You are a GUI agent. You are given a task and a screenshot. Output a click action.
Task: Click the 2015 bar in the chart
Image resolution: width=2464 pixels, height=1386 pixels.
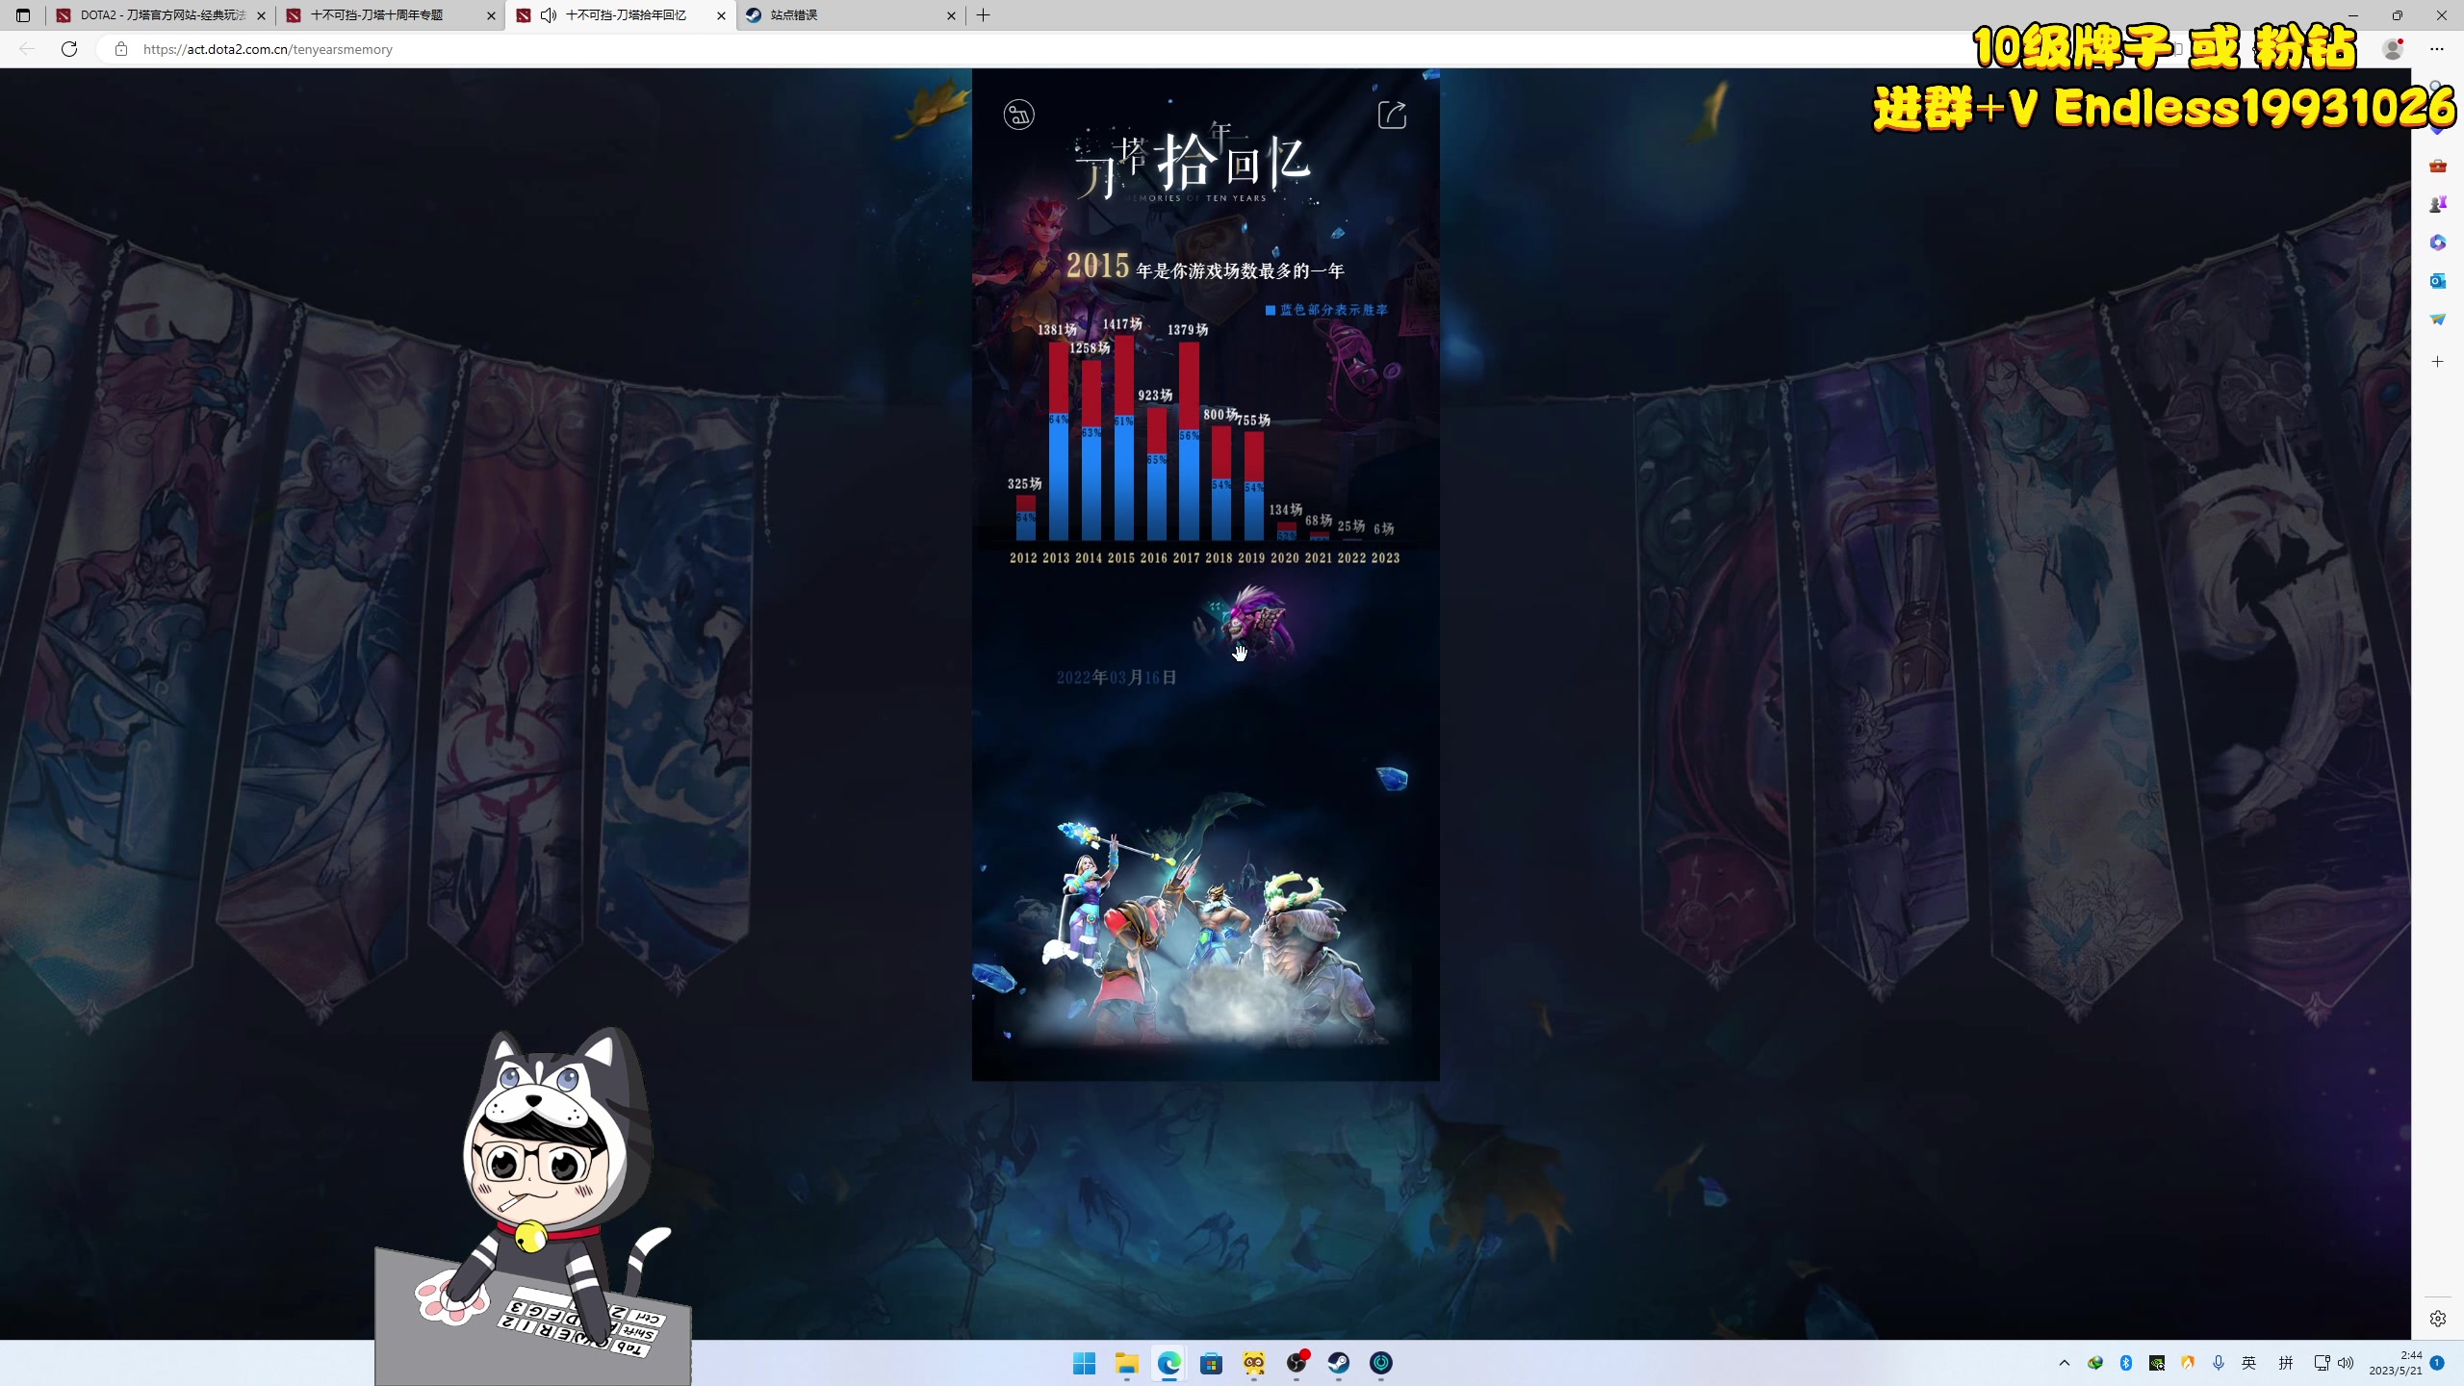pyautogui.click(x=1123, y=438)
